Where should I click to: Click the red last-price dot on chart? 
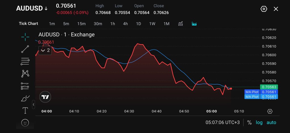coord(231,89)
